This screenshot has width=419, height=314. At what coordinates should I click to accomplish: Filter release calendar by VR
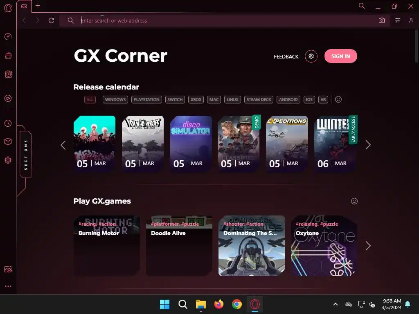(323, 100)
